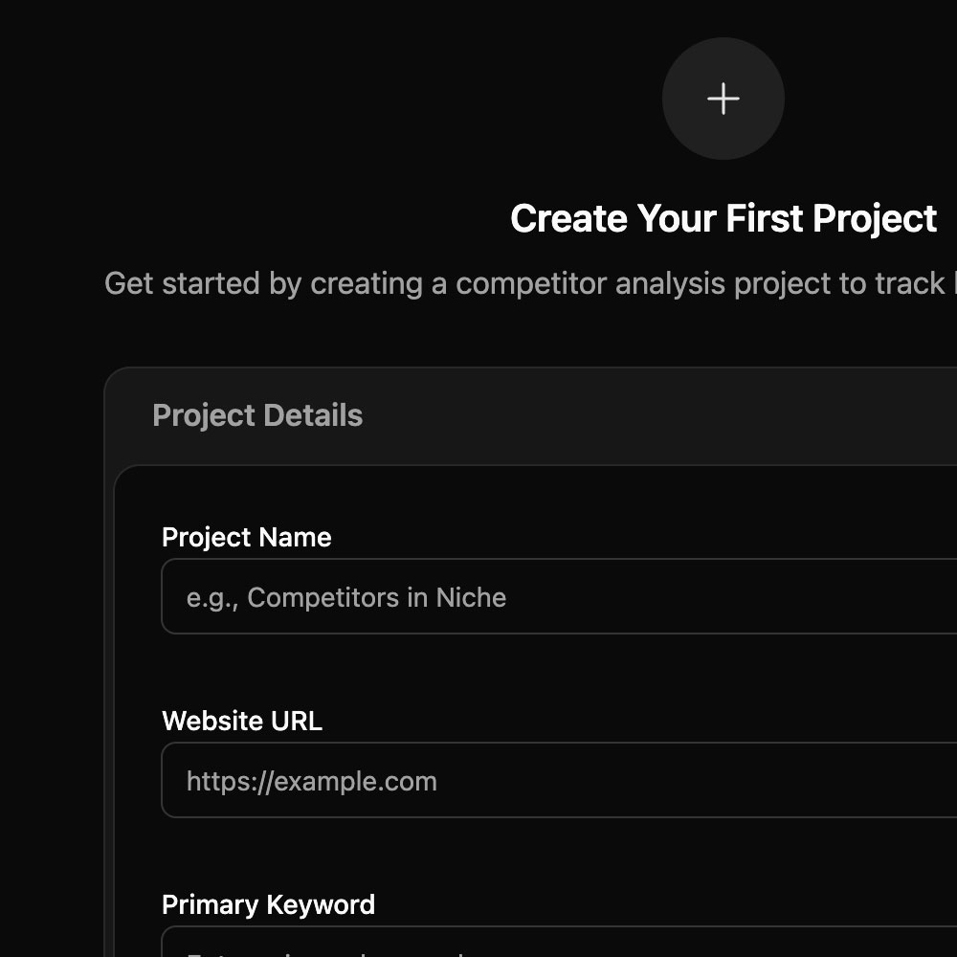The width and height of the screenshot is (957, 957).
Task: Click the word "Details" in the card header
Action: 313,415
